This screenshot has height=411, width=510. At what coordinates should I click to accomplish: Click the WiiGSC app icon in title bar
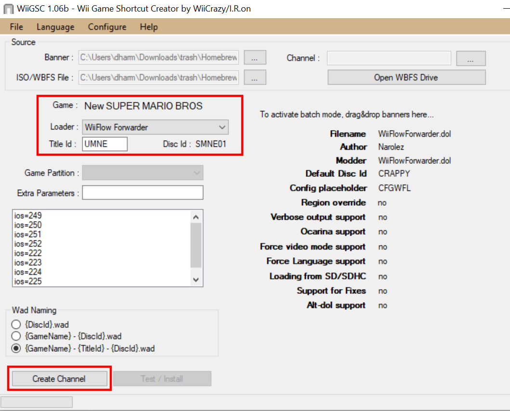(9, 9)
